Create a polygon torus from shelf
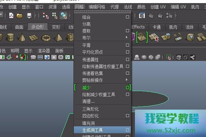The width and height of the screenshot is (206, 137). tap(46, 37)
